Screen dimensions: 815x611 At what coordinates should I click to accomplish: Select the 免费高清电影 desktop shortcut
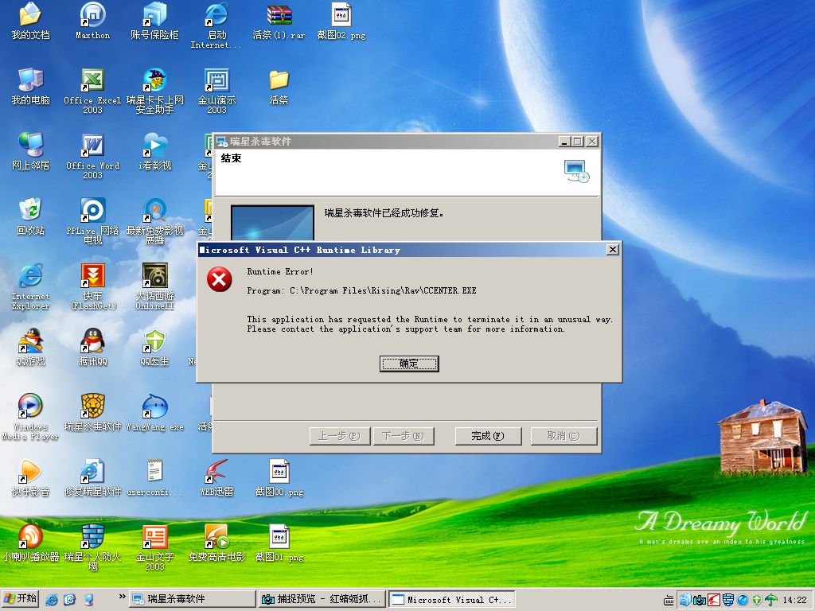pos(216,543)
